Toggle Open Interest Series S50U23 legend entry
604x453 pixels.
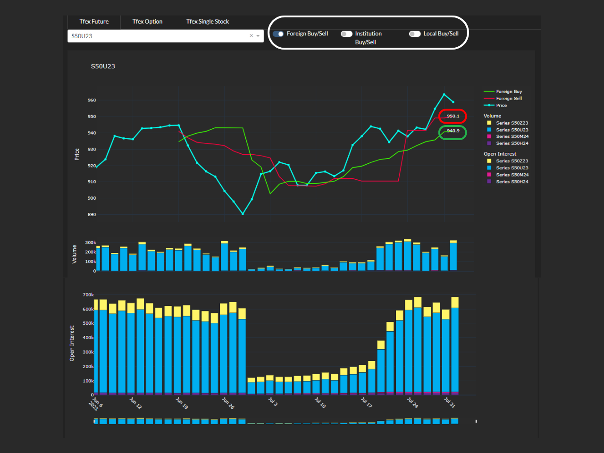click(507, 168)
